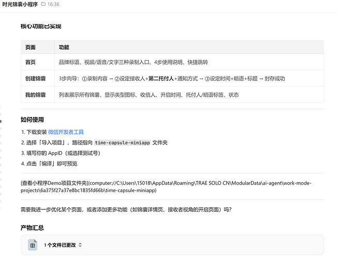Select the inline code time-capsule-miniapp
The image size is (337, 259).
click(x=122, y=142)
